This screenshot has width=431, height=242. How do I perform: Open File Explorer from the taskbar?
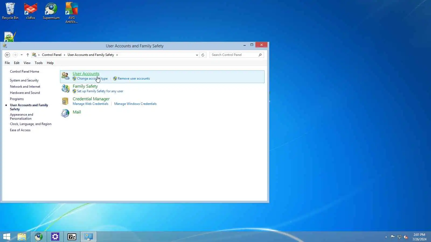[x=22, y=237]
